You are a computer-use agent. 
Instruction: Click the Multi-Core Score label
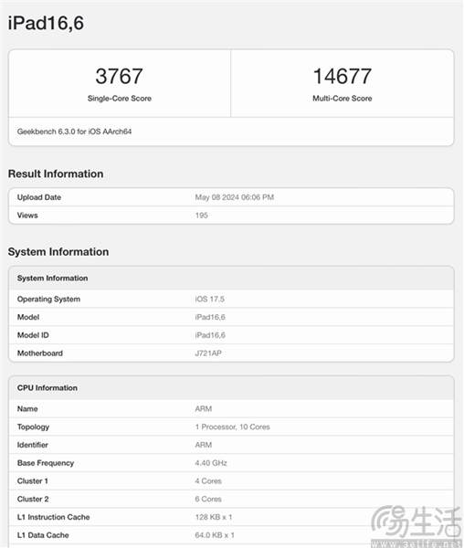click(342, 99)
